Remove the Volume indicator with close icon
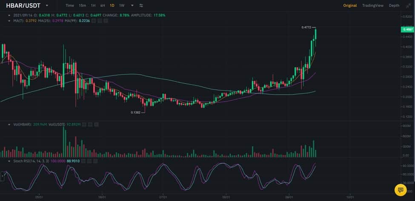The height and width of the screenshot is (201, 415). coord(96,124)
